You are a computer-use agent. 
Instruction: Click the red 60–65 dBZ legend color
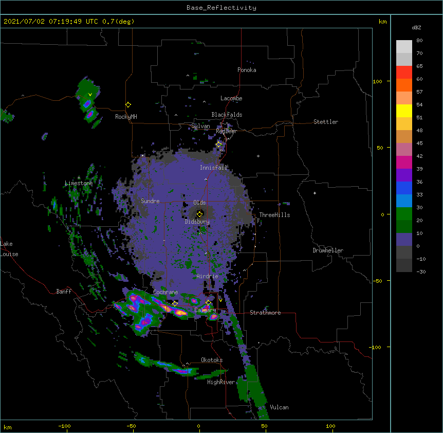(404, 73)
